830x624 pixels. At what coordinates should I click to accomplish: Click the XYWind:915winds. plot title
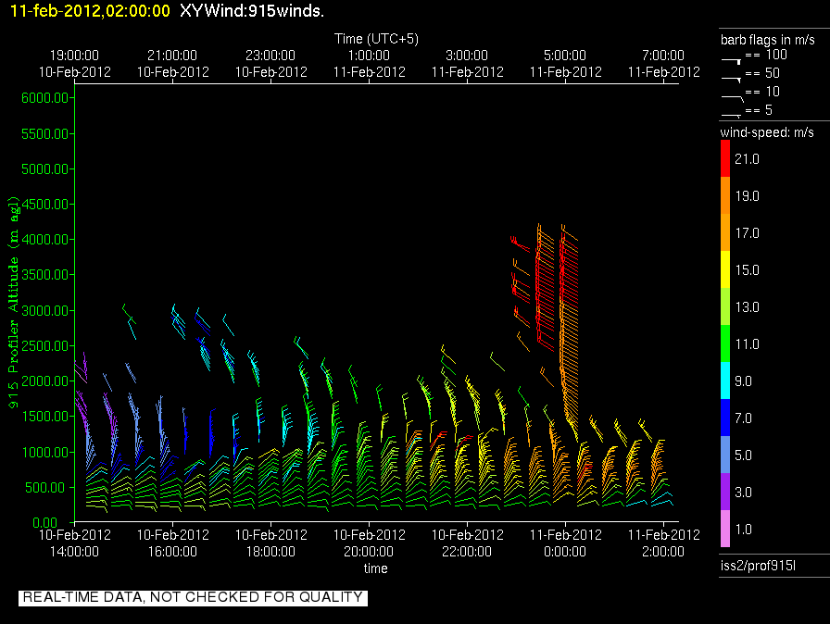pyautogui.click(x=252, y=11)
